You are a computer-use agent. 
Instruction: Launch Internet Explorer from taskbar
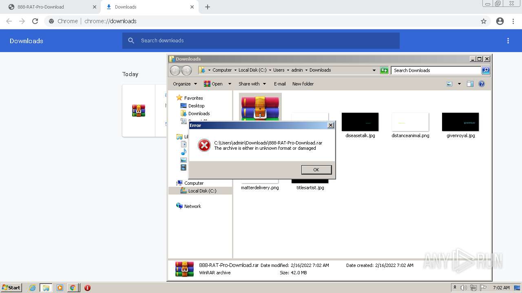[x=33, y=288]
